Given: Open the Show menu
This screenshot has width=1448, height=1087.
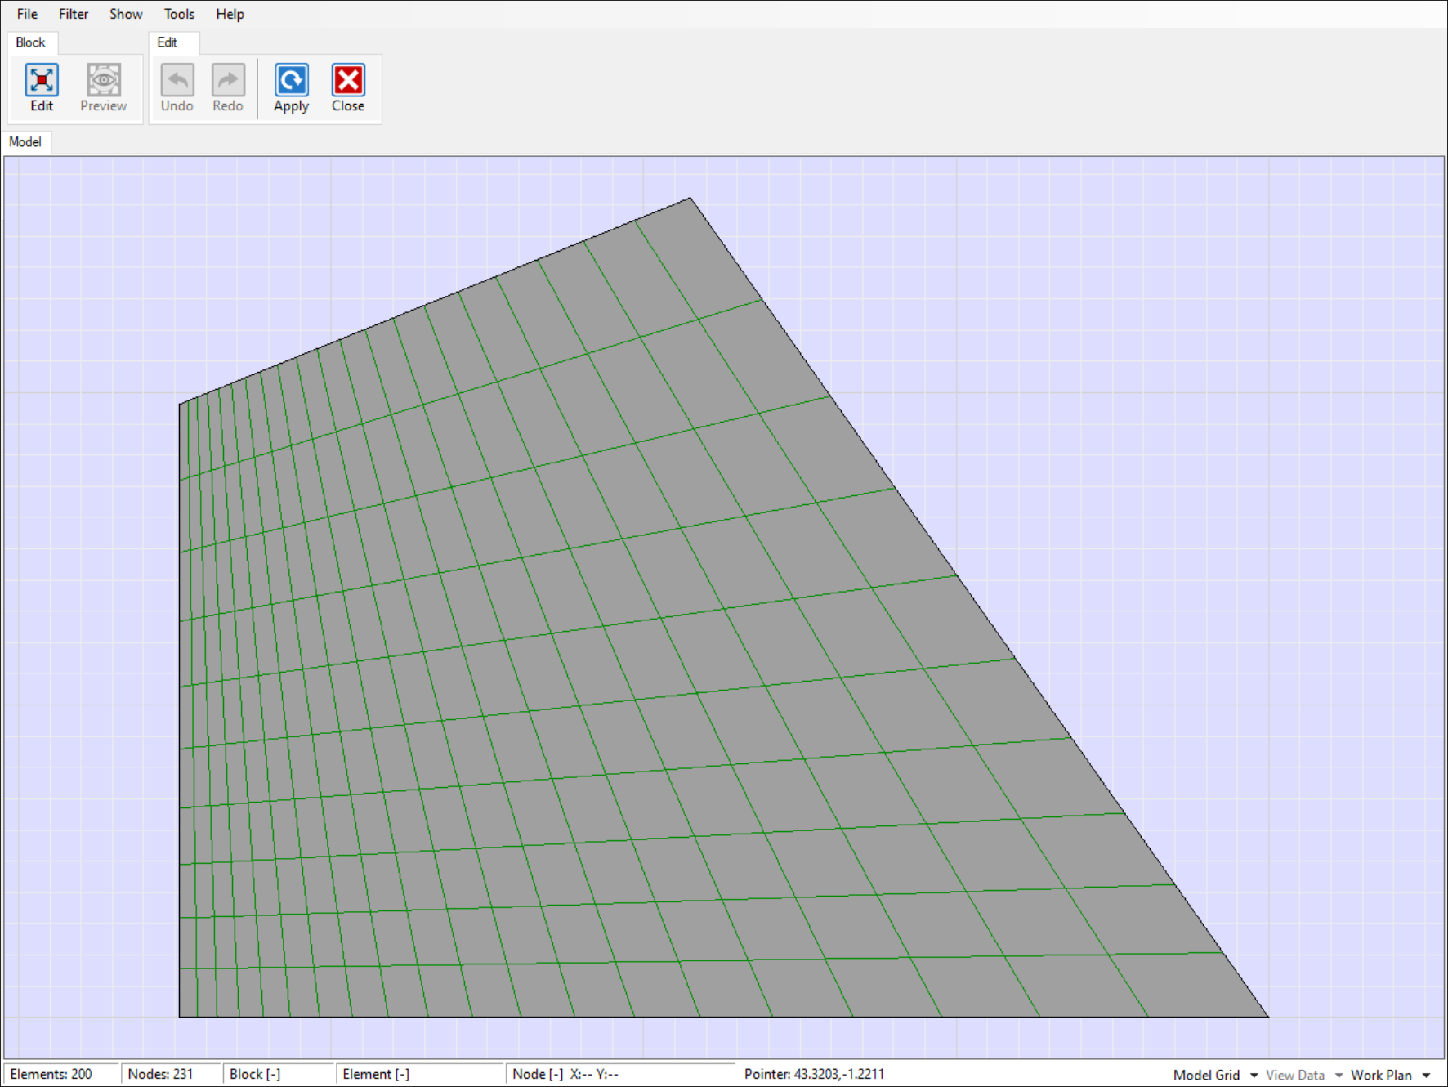Looking at the screenshot, I should (126, 14).
